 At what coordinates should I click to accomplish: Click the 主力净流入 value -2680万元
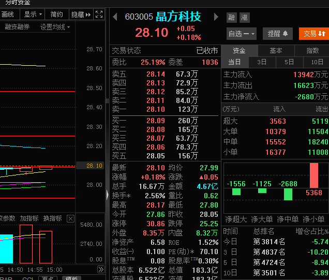pos(311,97)
